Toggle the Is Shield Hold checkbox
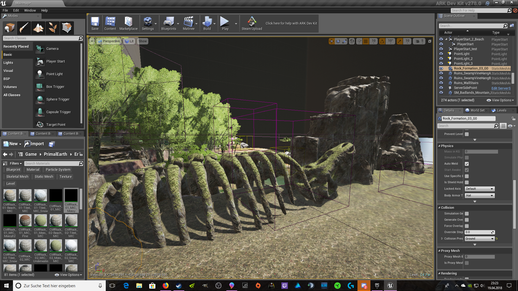 pyautogui.click(x=467, y=182)
